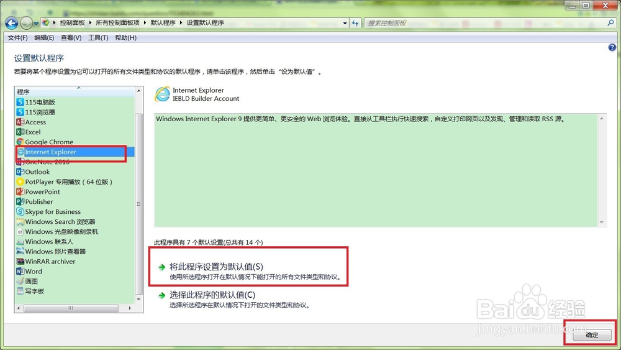This screenshot has height=350, width=621.
Task: Open the help question mark icon
Action: [612, 48]
